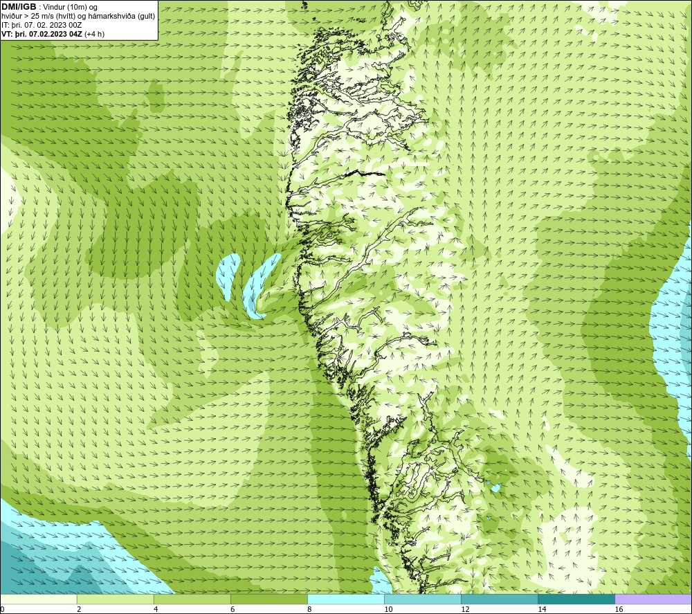Click the purple swatch above 16 m/s
This screenshot has width=692, height=614.
click(653, 599)
